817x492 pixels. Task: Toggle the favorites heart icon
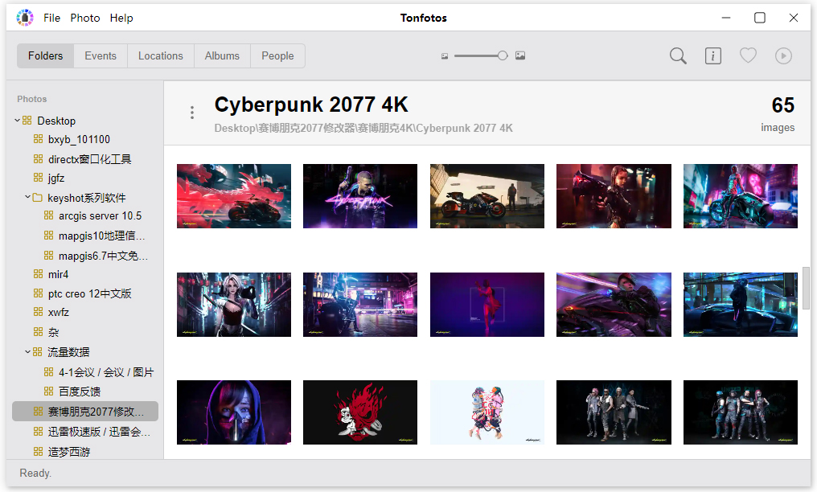click(748, 55)
